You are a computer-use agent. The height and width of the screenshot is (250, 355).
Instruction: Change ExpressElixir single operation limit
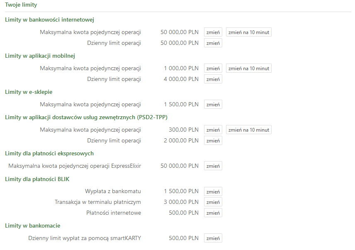[x=213, y=166]
